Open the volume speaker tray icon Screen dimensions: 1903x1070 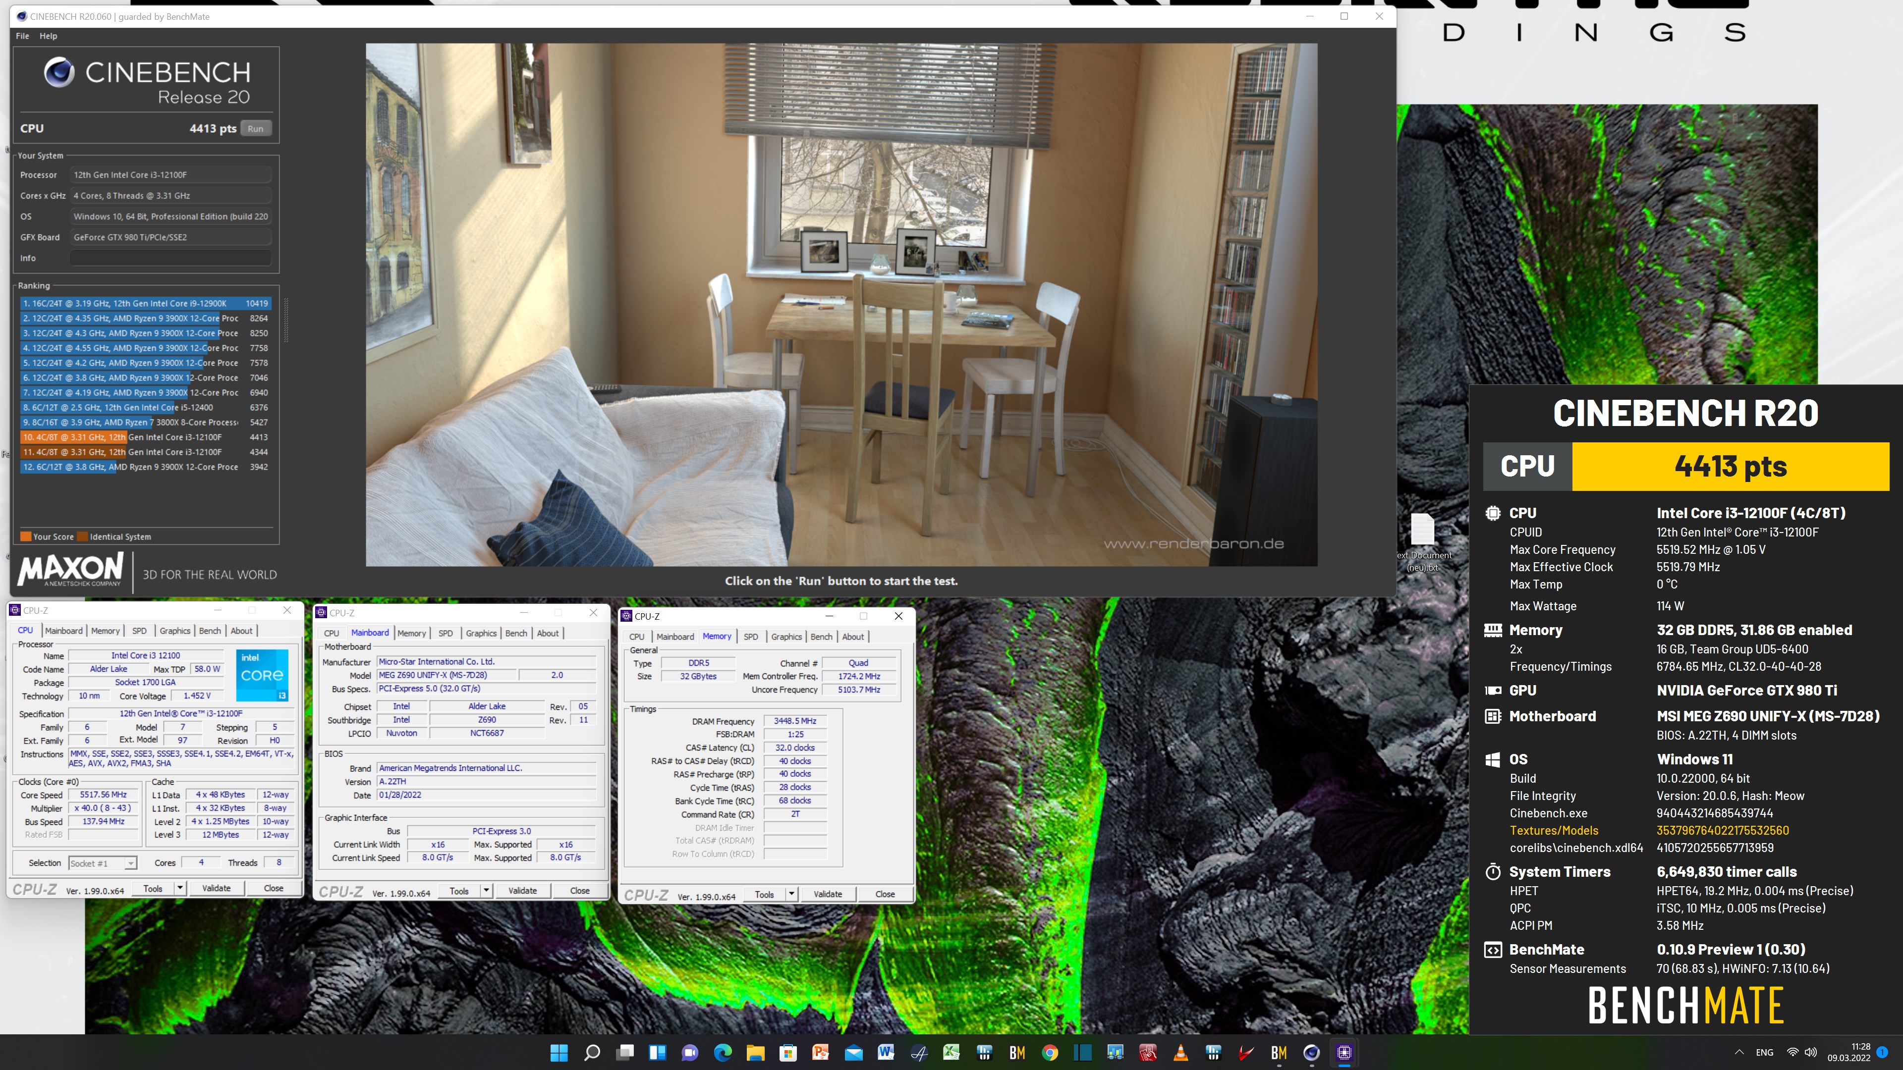(1811, 1052)
